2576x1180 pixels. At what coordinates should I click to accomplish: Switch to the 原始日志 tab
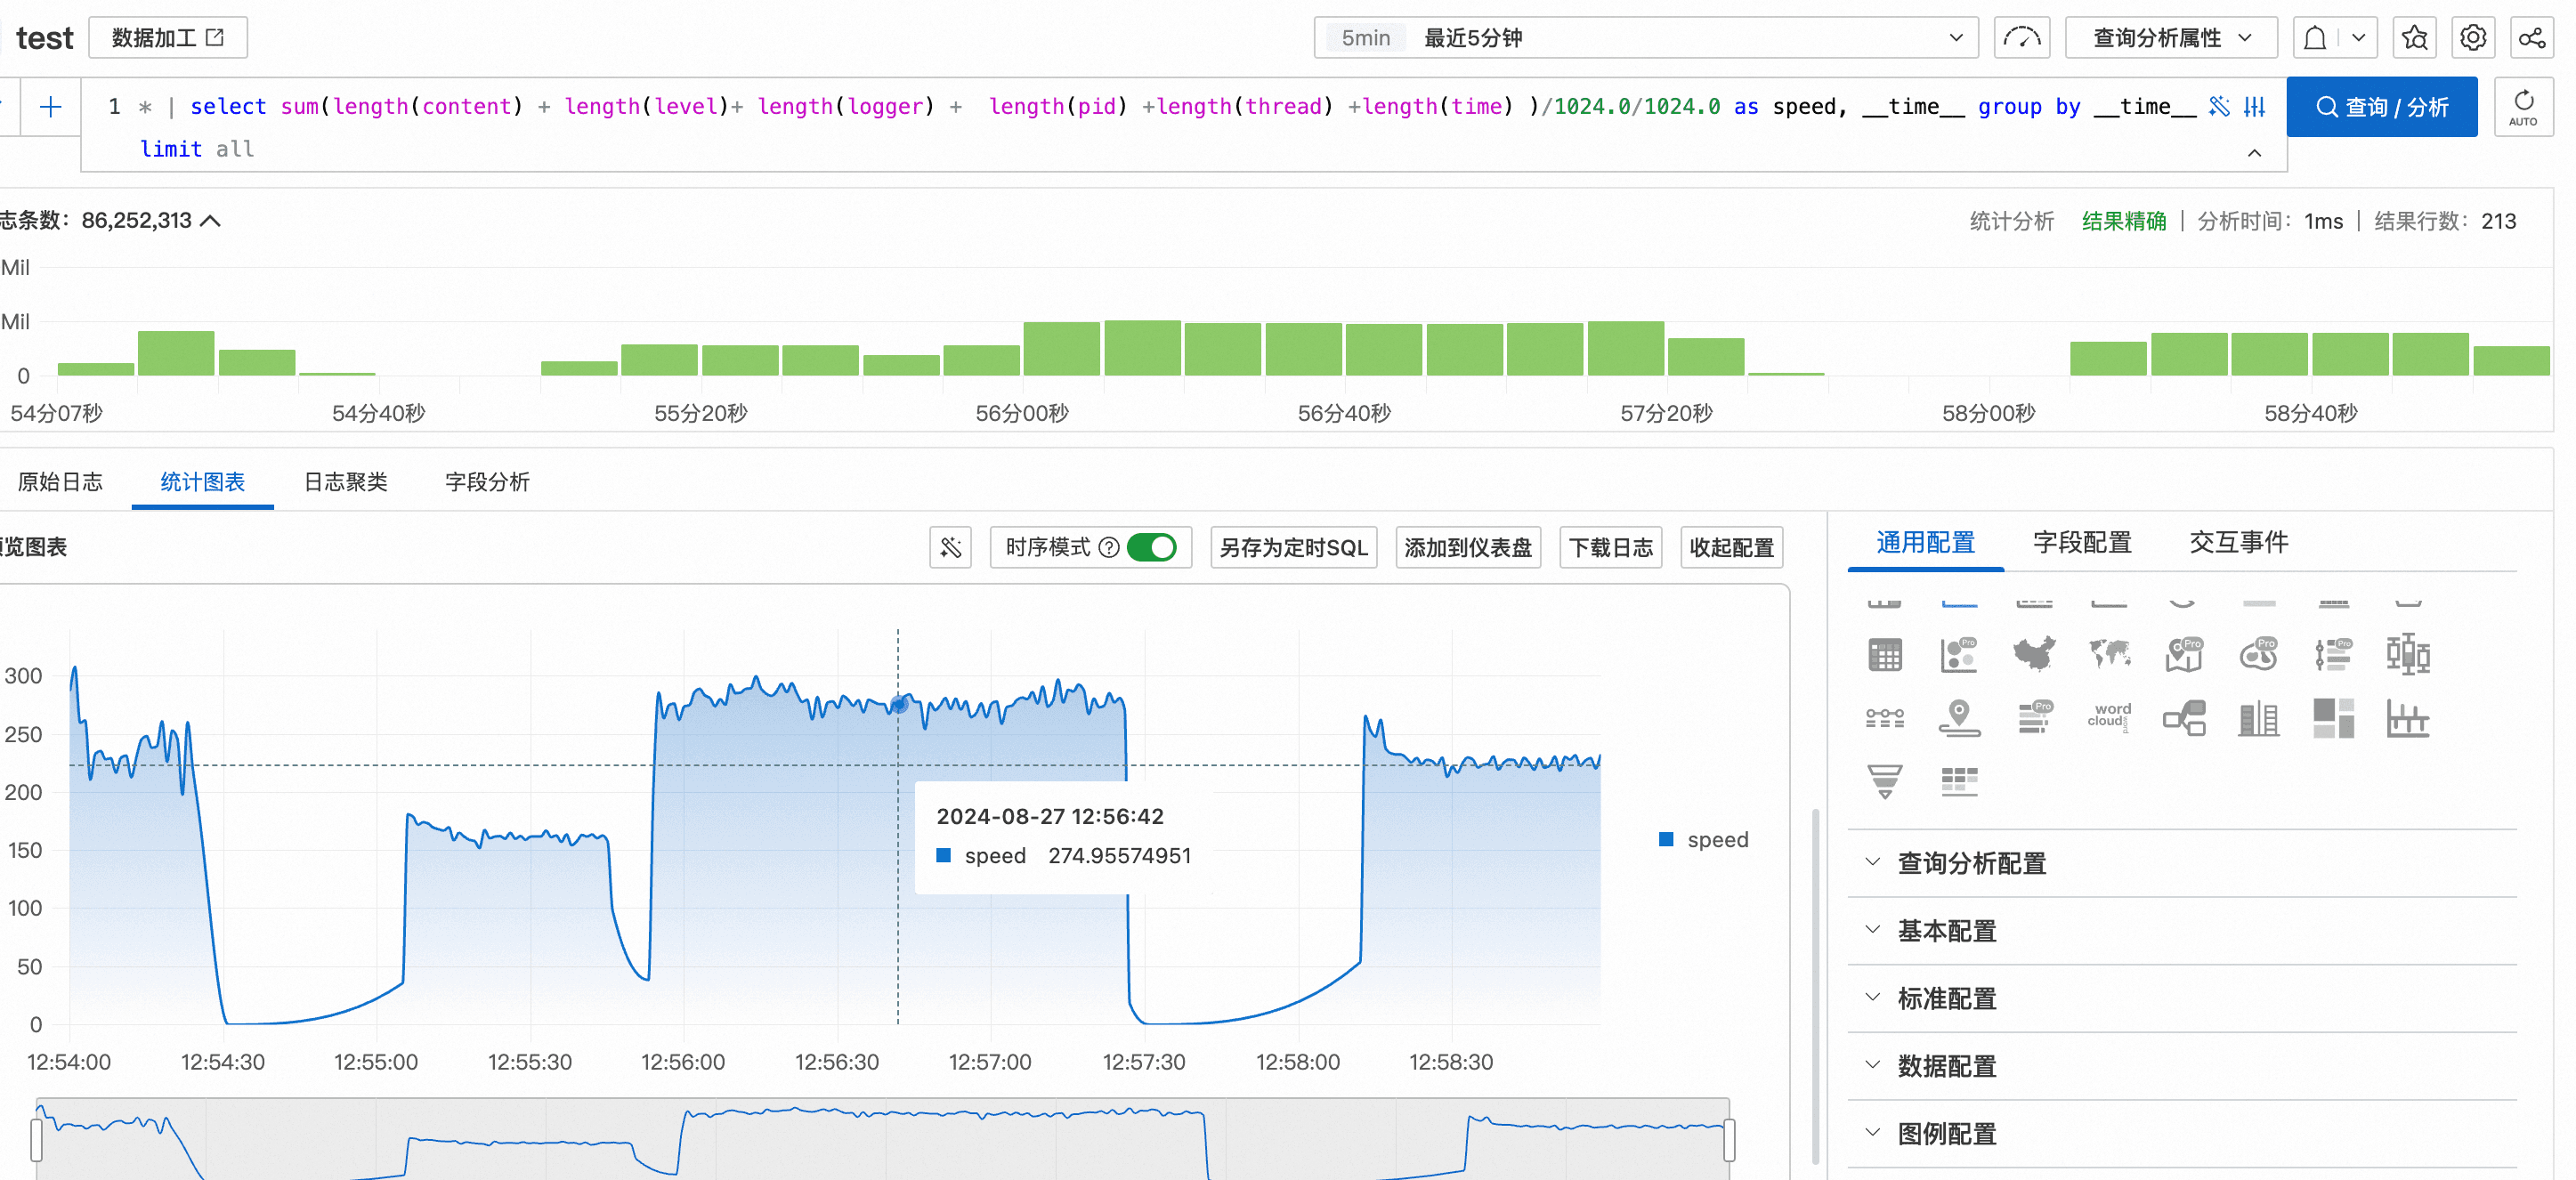pyautogui.click(x=60, y=482)
